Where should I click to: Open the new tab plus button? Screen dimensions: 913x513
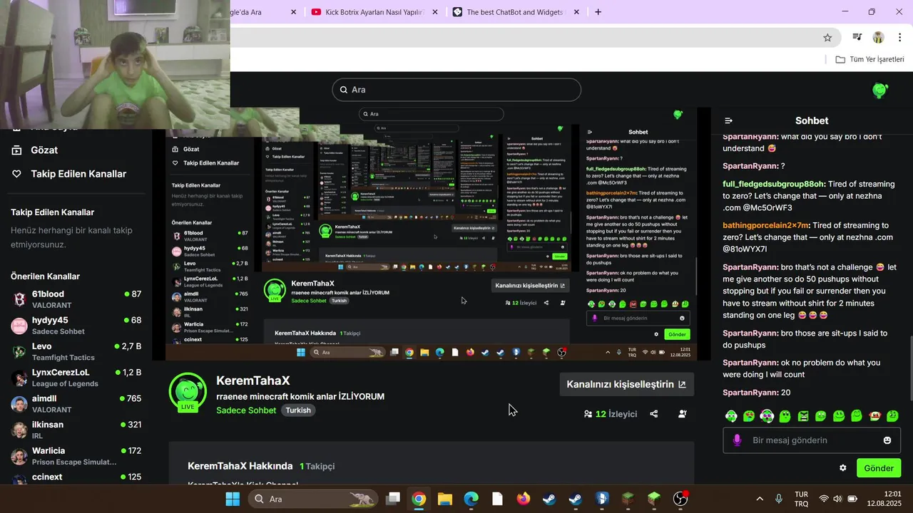[598, 12]
